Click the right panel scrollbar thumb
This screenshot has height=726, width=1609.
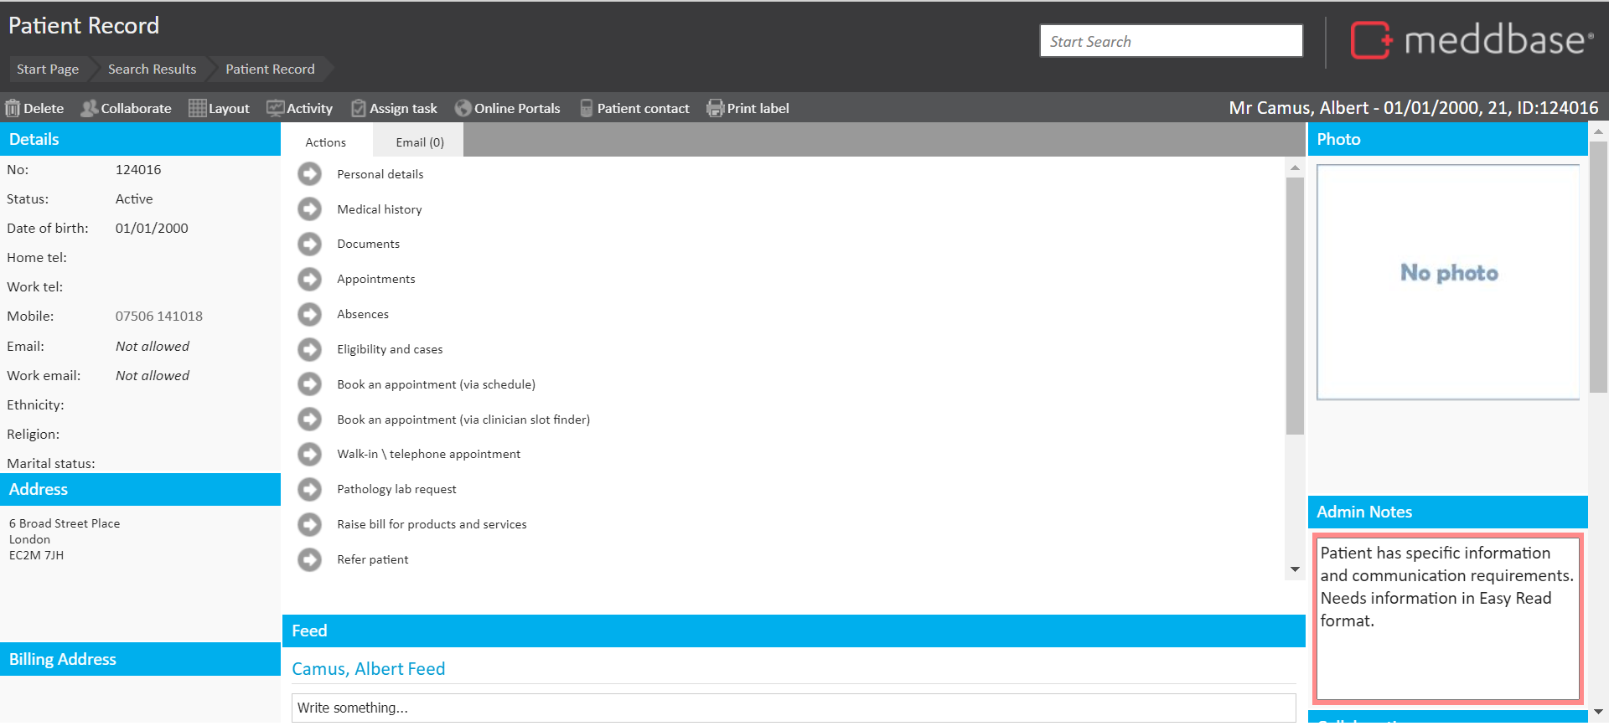pyautogui.click(x=1598, y=268)
